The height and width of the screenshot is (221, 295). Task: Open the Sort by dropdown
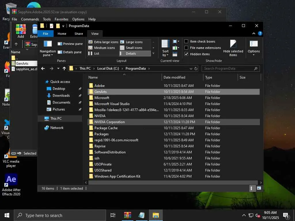(165, 48)
